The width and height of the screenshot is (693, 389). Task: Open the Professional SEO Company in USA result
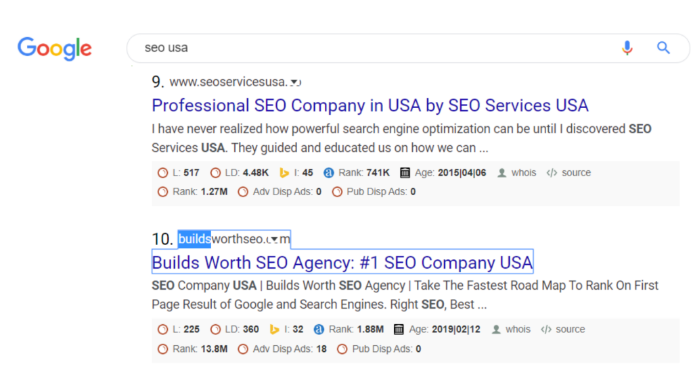click(x=370, y=105)
